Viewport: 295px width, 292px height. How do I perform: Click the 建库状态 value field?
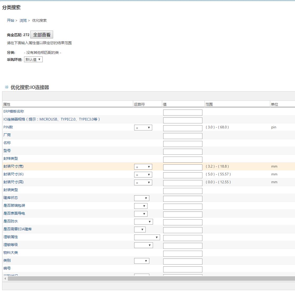(183, 199)
